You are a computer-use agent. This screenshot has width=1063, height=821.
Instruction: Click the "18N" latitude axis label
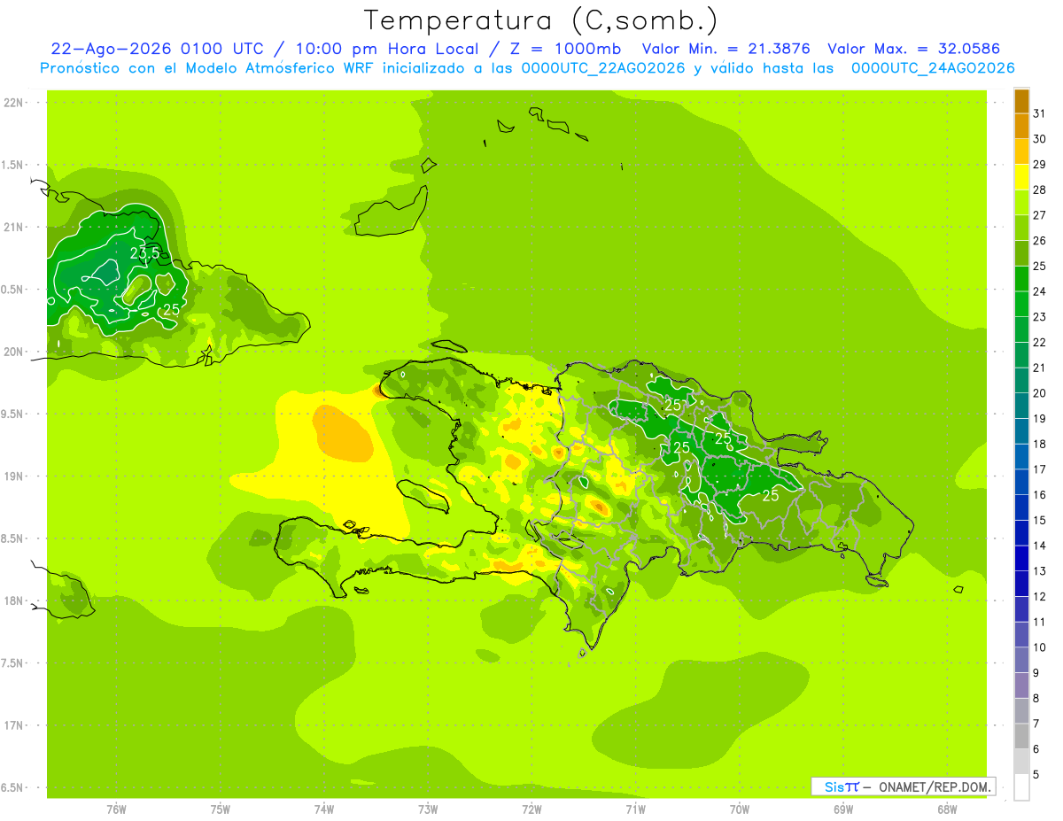pyautogui.click(x=12, y=600)
